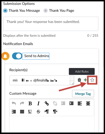
Task: Select the Thank You Message radio button
Action: tap(5, 11)
